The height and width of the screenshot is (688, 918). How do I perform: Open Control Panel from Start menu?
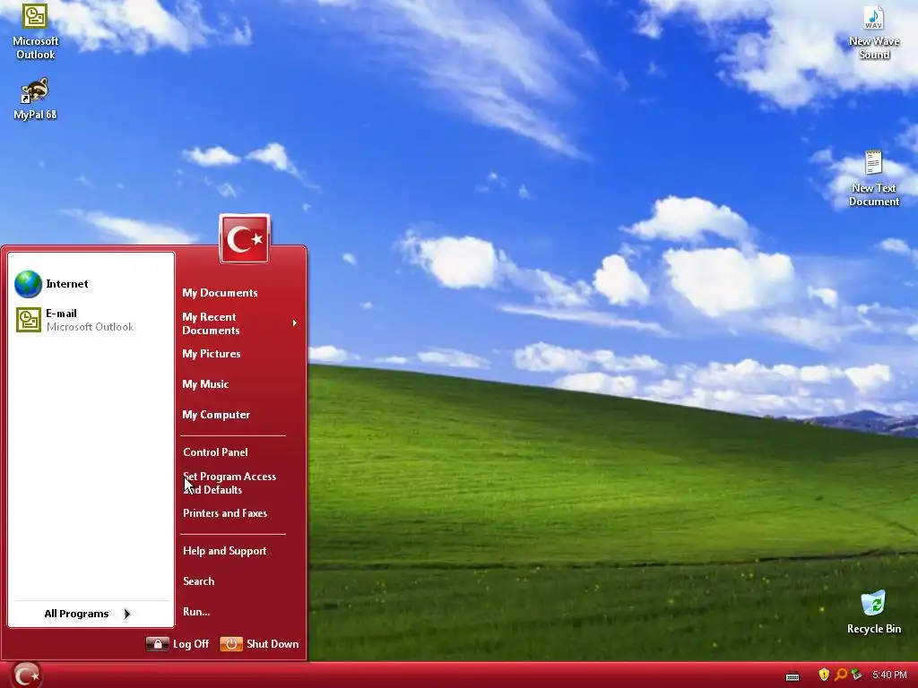click(x=215, y=451)
